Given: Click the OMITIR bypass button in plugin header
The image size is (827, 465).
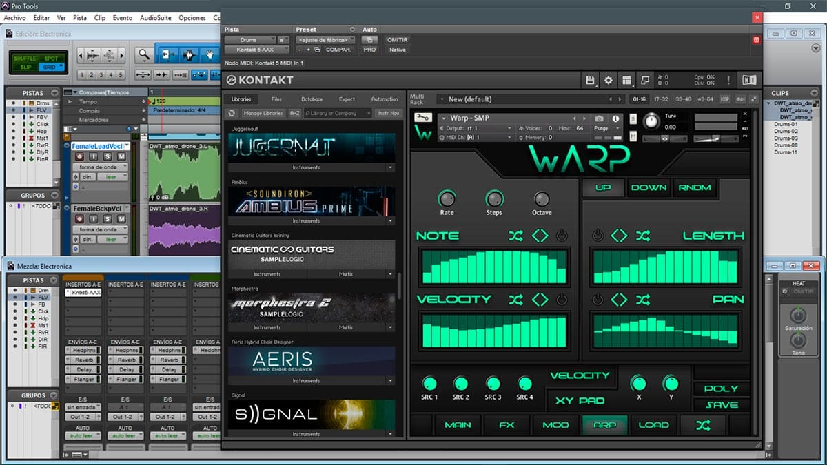Looking at the screenshot, I should click(397, 40).
